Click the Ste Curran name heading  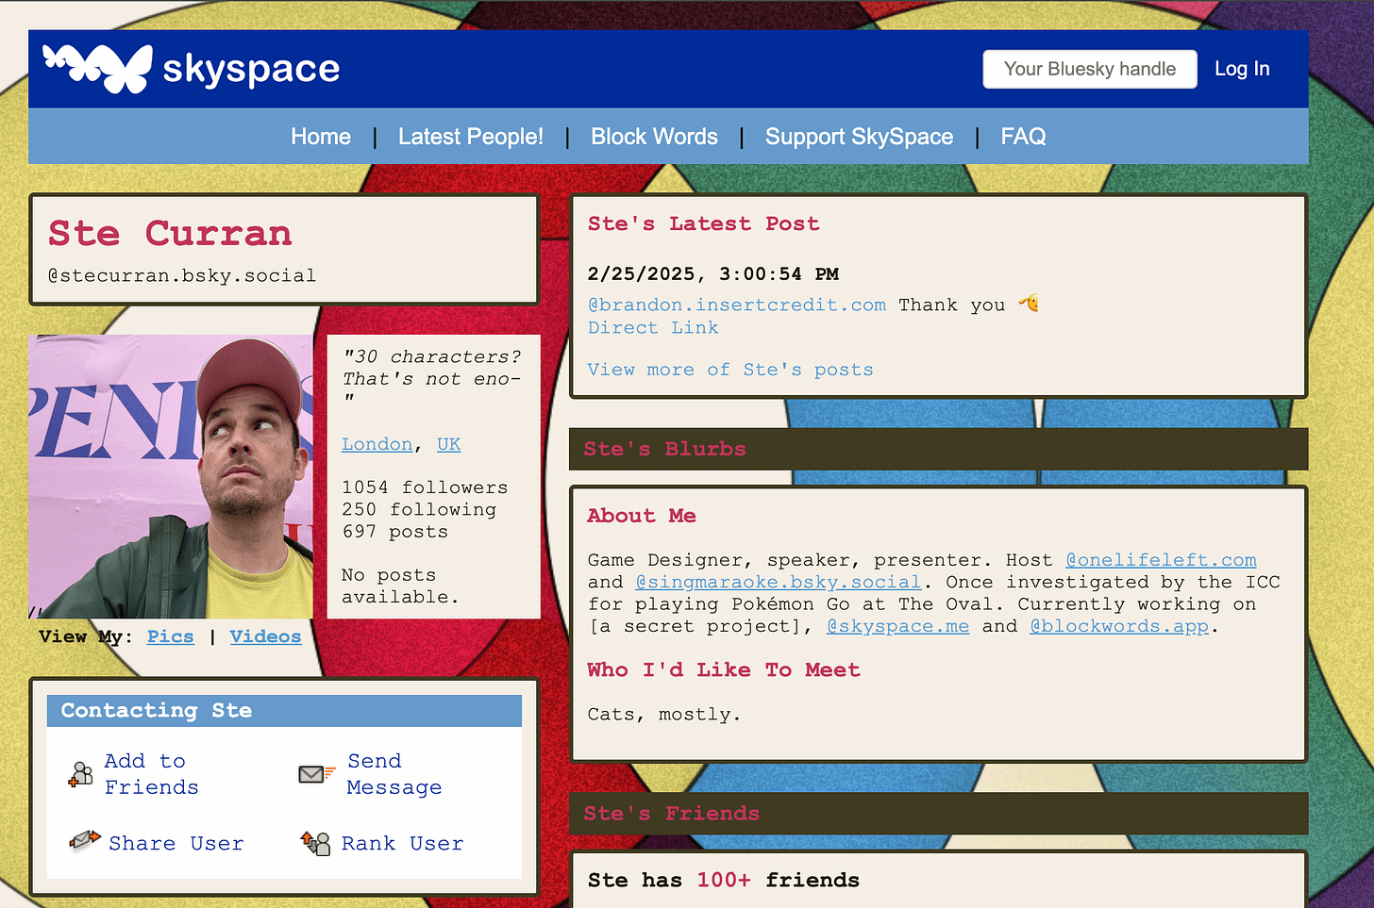(170, 233)
